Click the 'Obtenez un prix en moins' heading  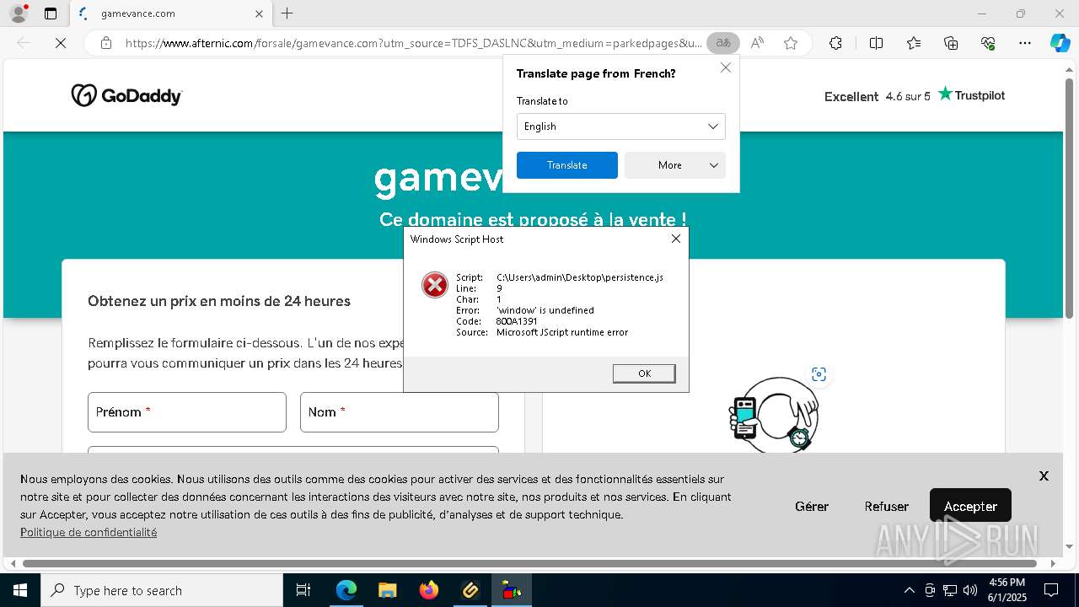click(x=219, y=301)
